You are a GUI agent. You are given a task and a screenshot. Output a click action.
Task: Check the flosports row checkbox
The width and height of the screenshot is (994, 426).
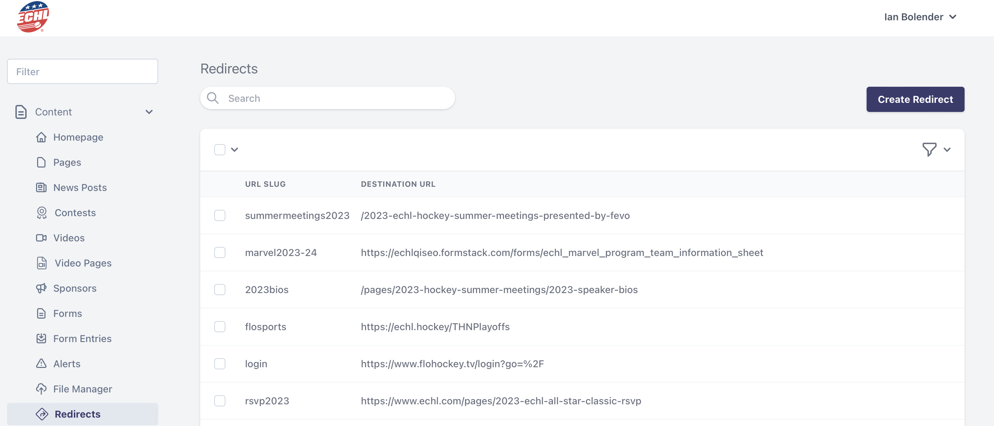219,327
